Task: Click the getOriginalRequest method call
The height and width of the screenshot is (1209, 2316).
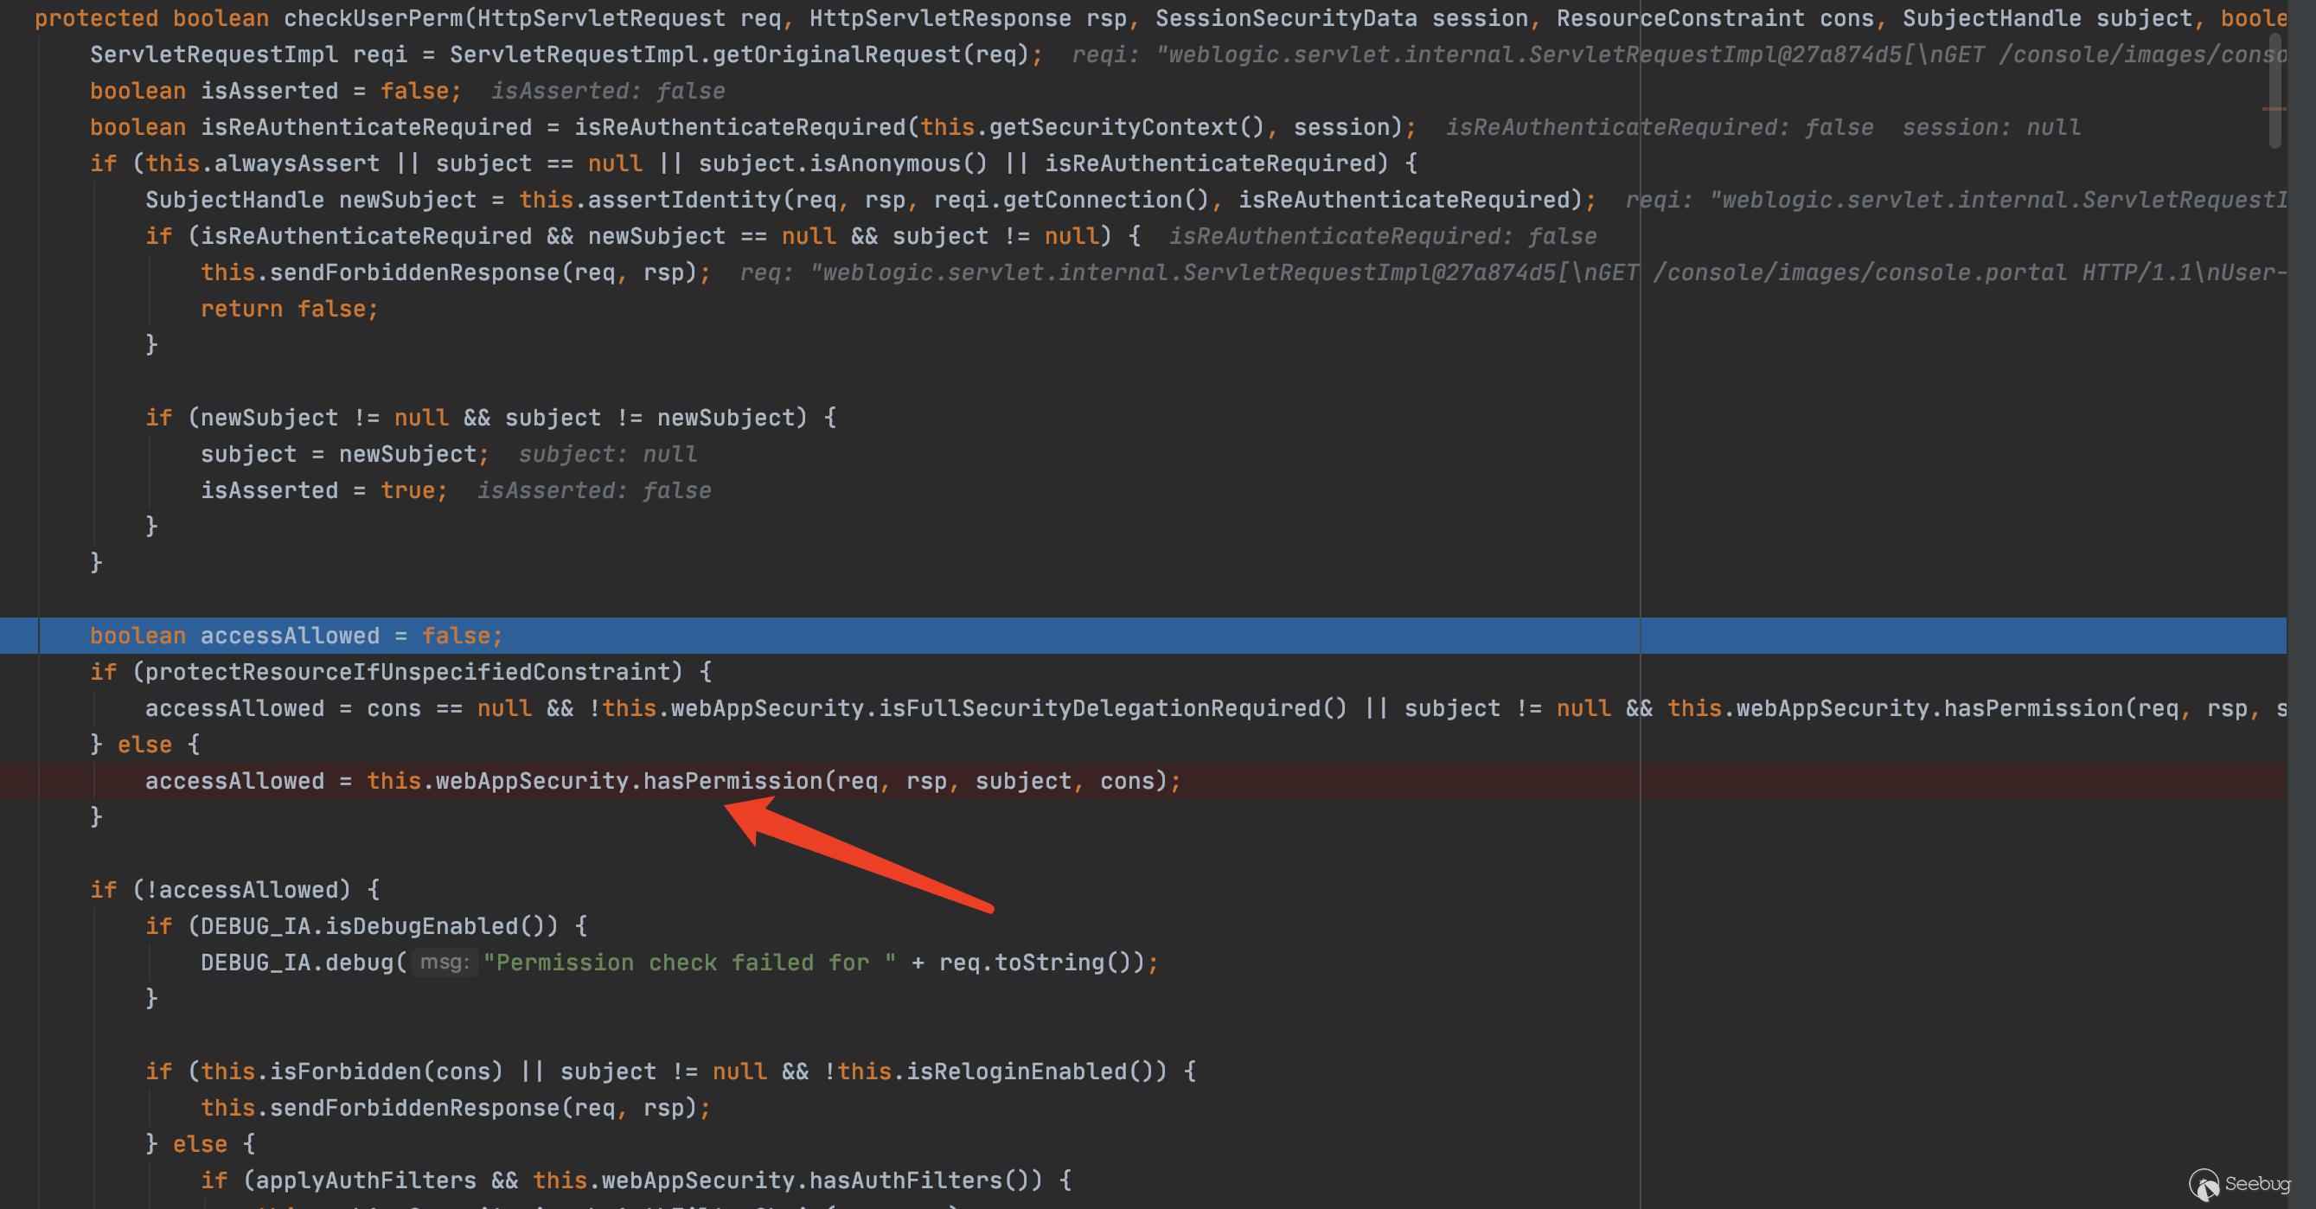Action: click(837, 54)
